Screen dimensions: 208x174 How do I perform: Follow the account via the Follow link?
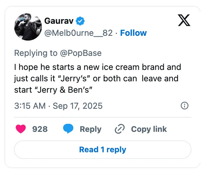click(133, 33)
